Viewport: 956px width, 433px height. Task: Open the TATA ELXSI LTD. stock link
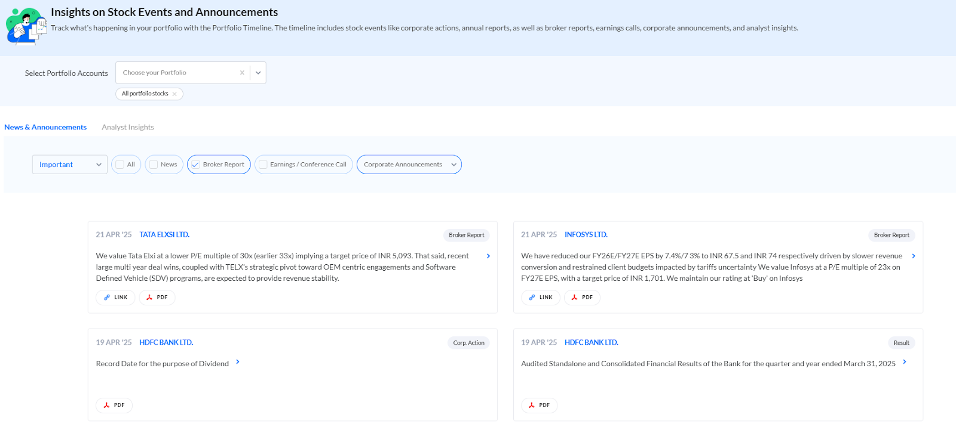(164, 234)
